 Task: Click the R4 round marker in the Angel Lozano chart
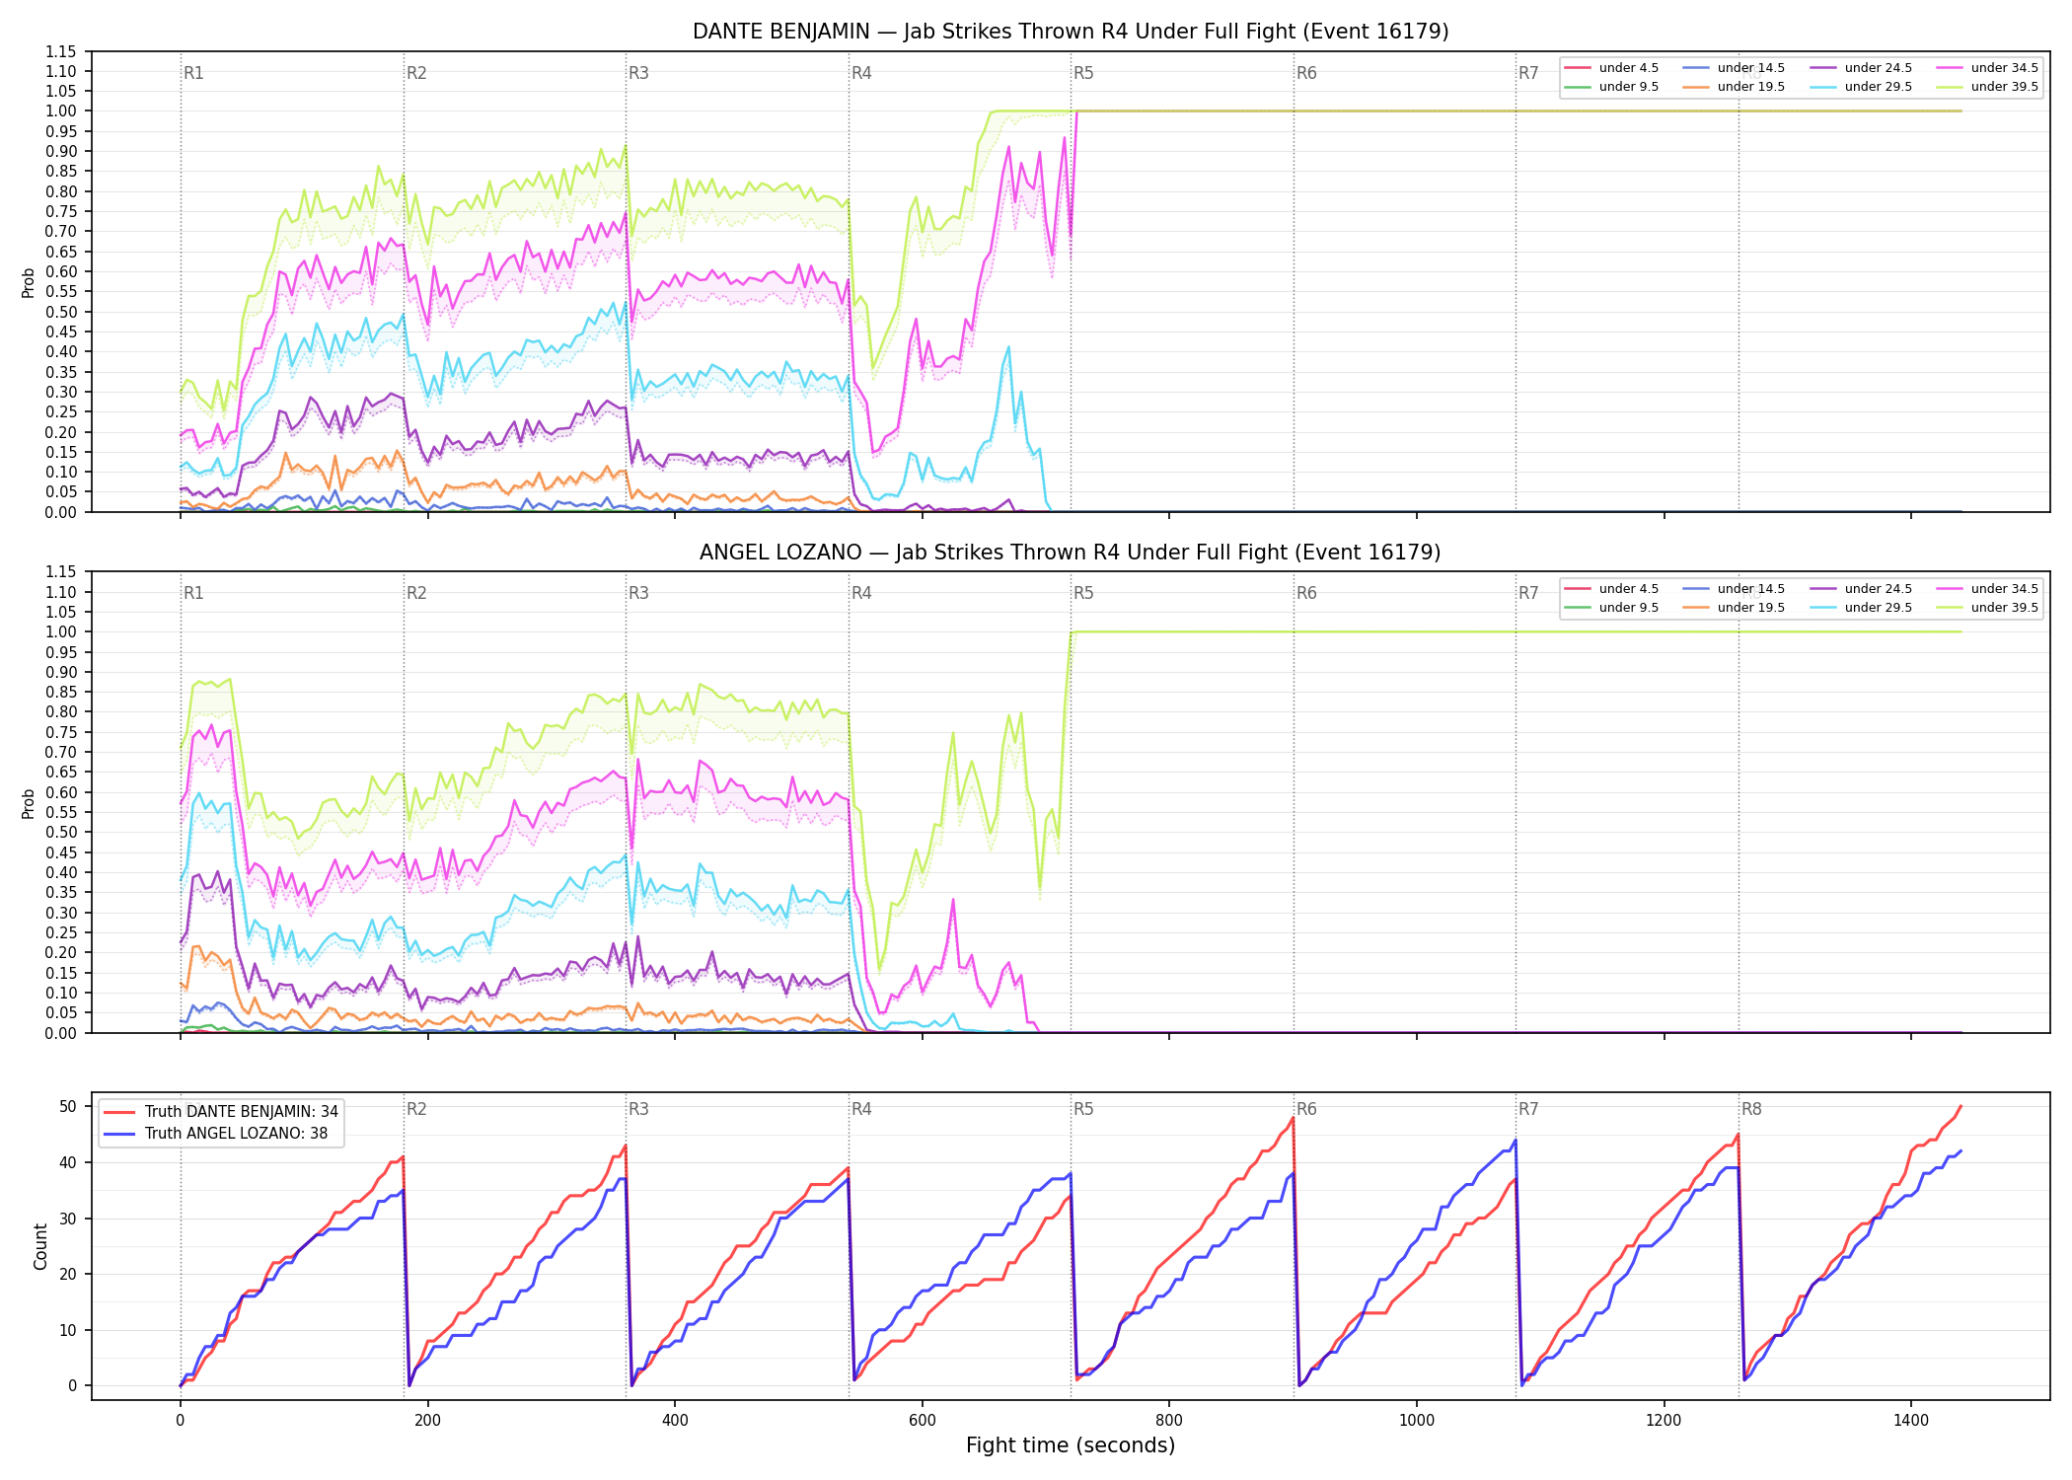pyautogui.click(x=861, y=593)
